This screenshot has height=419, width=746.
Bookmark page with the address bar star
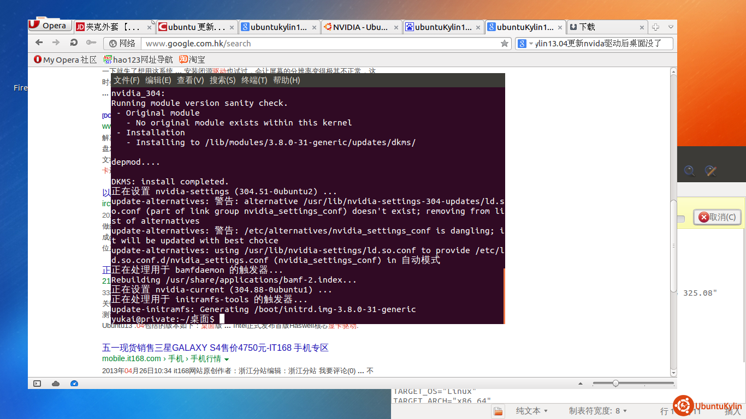coord(505,44)
